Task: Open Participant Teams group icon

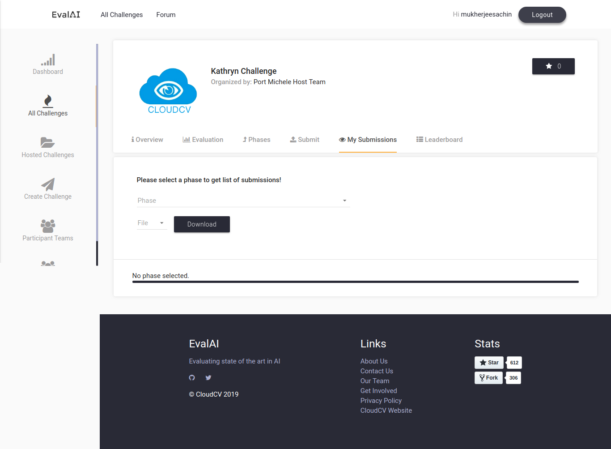Action: click(x=48, y=226)
